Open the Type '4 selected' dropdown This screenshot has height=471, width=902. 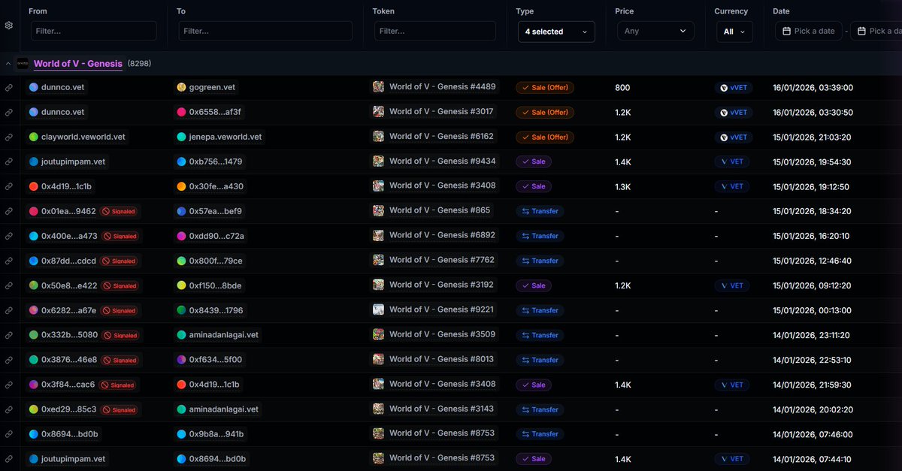click(556, 32)
